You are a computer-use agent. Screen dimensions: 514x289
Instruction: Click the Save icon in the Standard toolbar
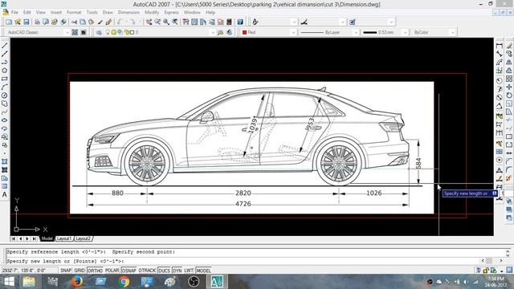click(27, 22)
